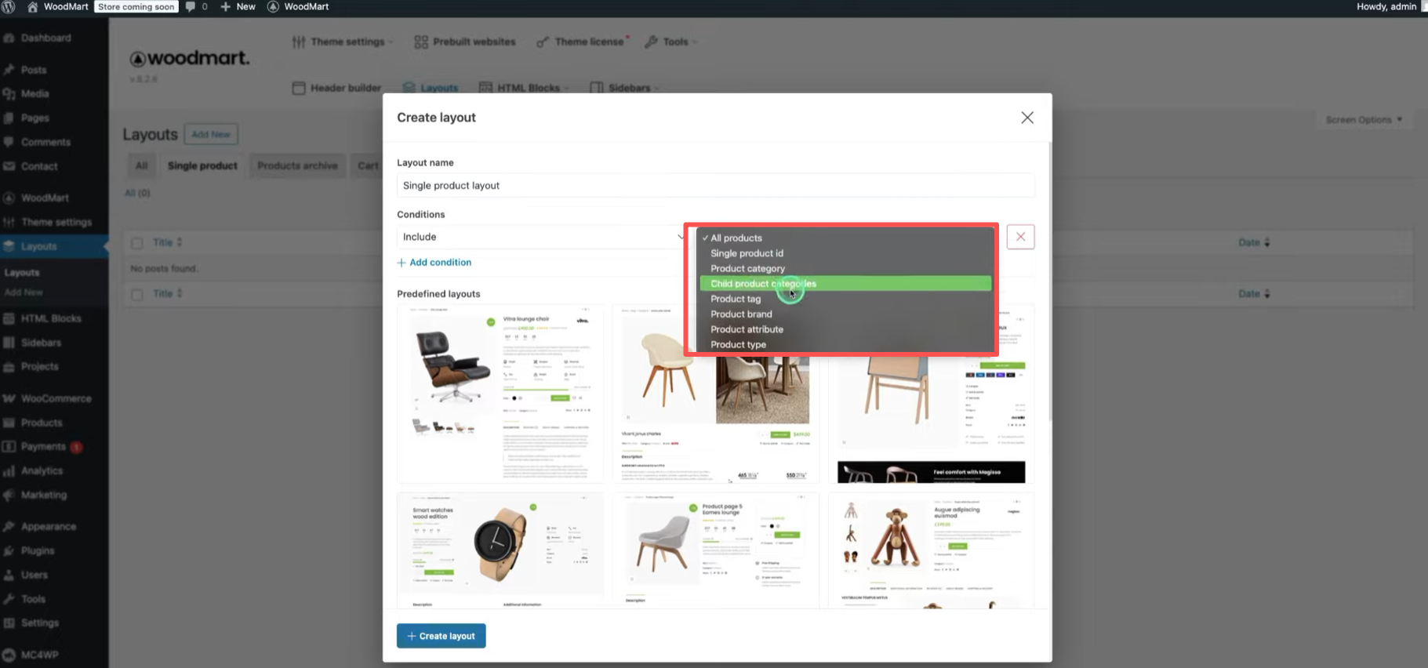
Task: Select "Product brand" option
Action: coord(845,314)
